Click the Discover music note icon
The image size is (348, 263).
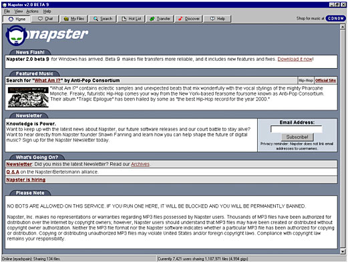point(180,19)
